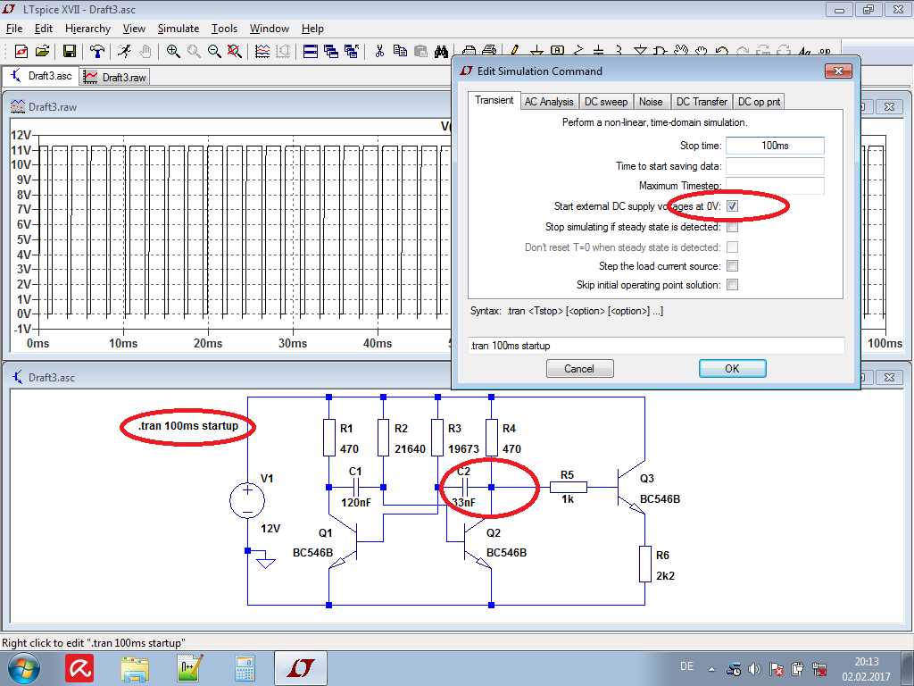Viewport: 914px width, 686px height.
Task: Click the New Schematic toolbar icon
Action: (x=21, y=51)
